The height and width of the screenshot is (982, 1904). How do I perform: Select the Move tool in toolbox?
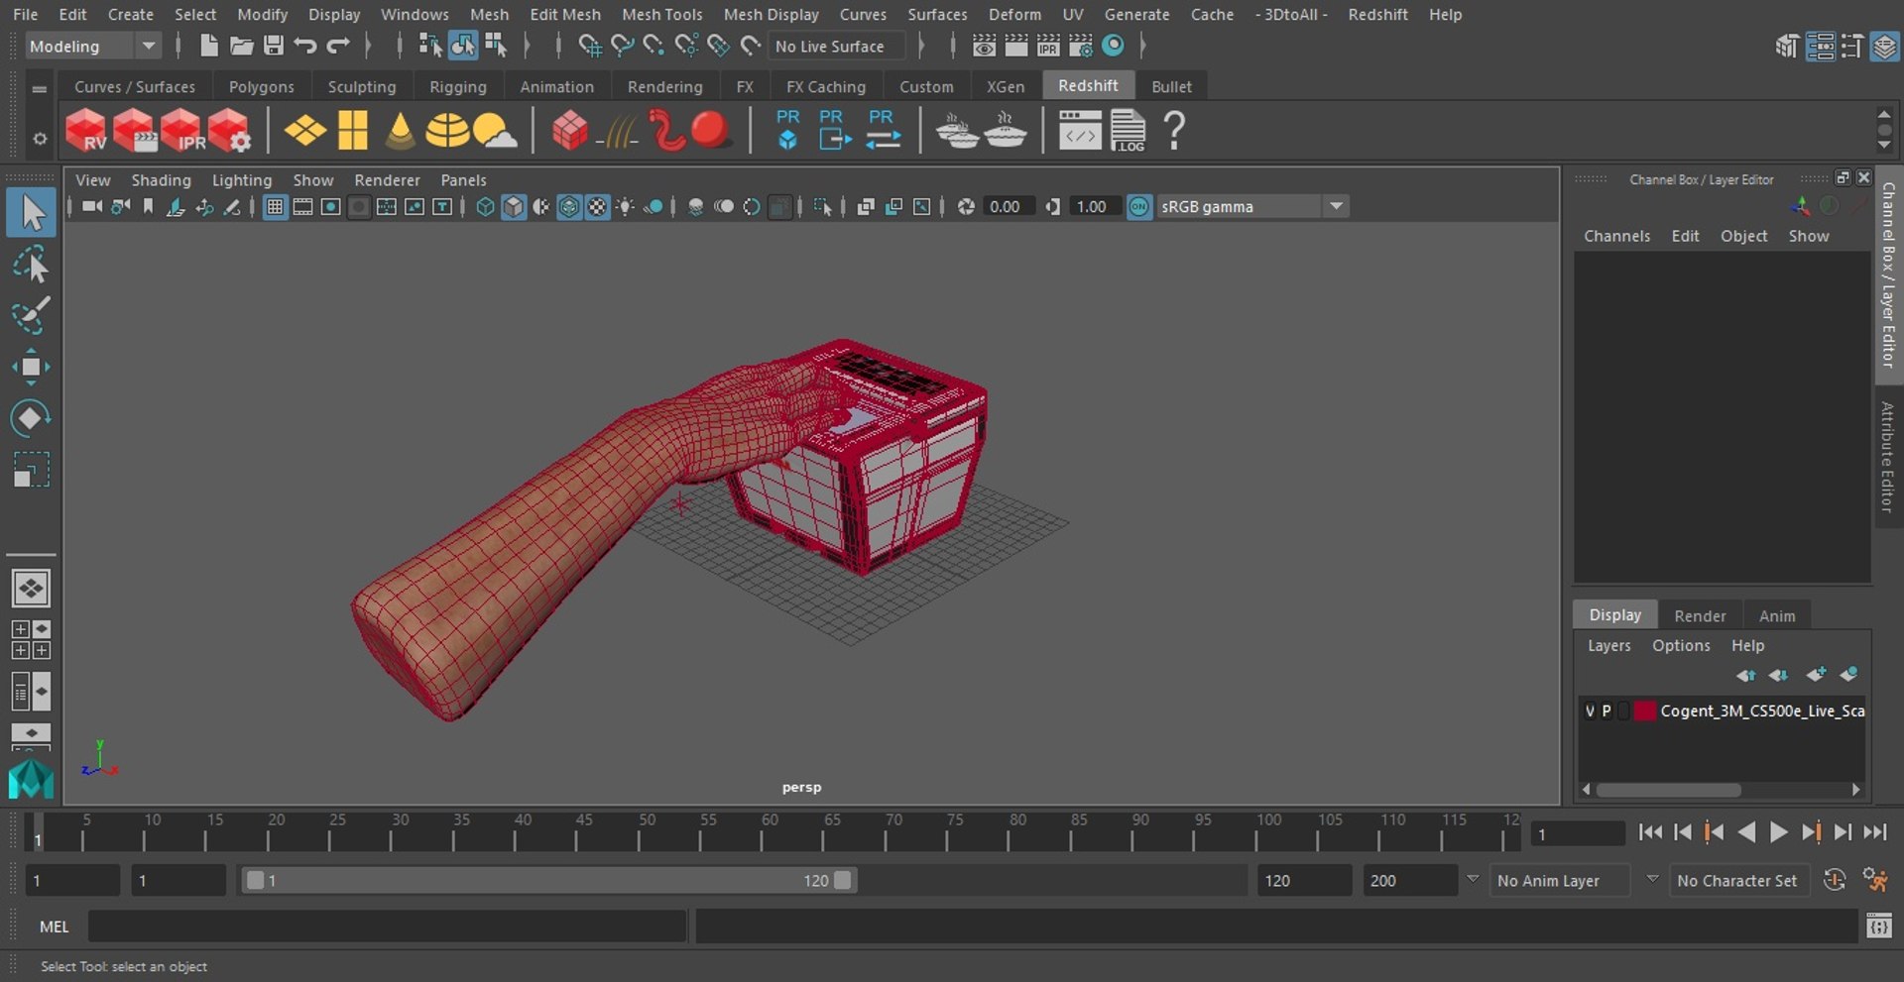click(x=31, y=367)
